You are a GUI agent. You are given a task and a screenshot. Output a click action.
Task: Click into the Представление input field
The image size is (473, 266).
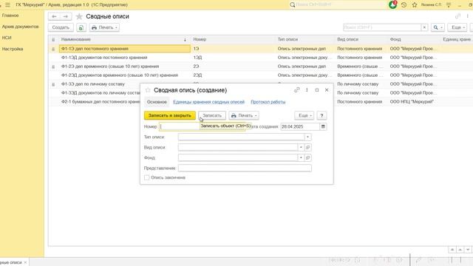[x=245, y=168]
